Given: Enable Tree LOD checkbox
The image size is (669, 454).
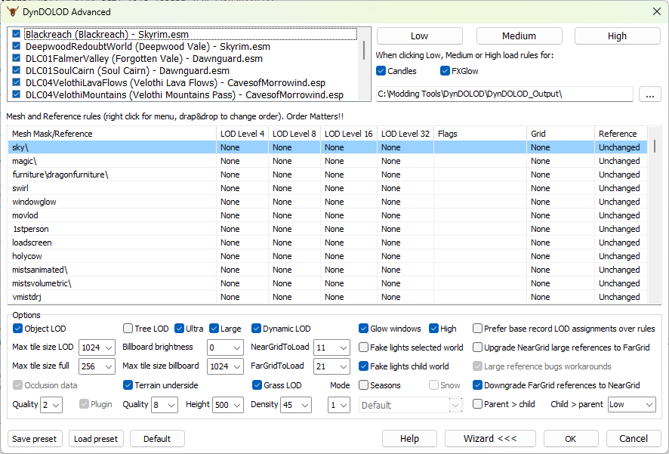Looking at the screenshot, I should pos(128,329).
